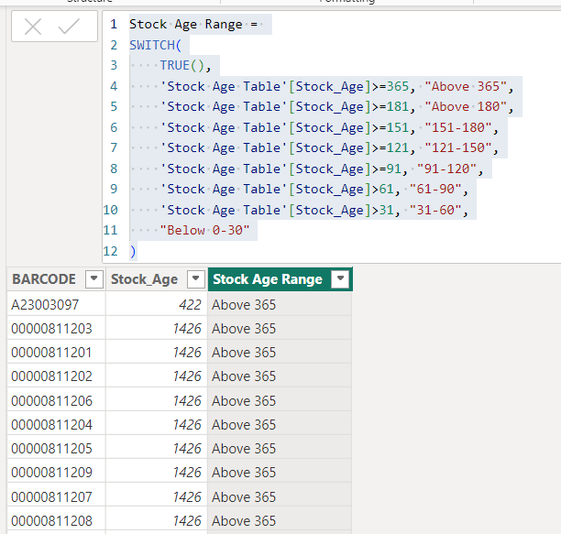The width and height of the screenshot is (561, 534).
Task: Cancel the formula edit with X icon
Action: [33, 27]
